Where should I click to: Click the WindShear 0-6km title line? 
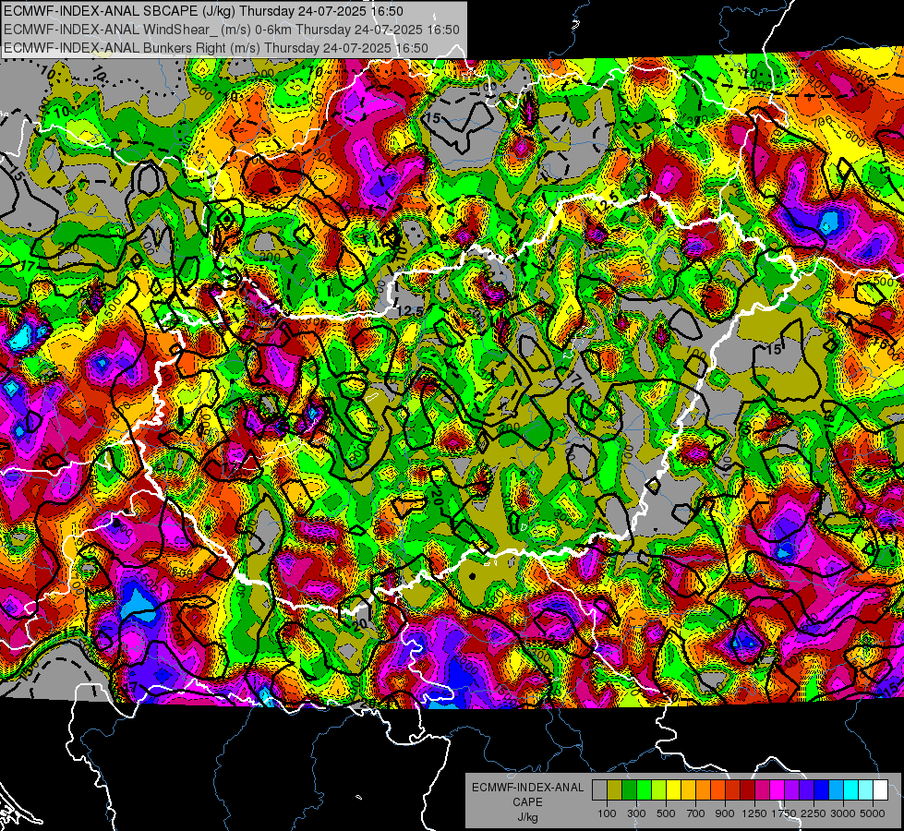[x=232, y=30]
